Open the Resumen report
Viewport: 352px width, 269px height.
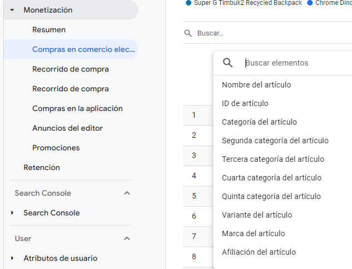click(49, 30)
